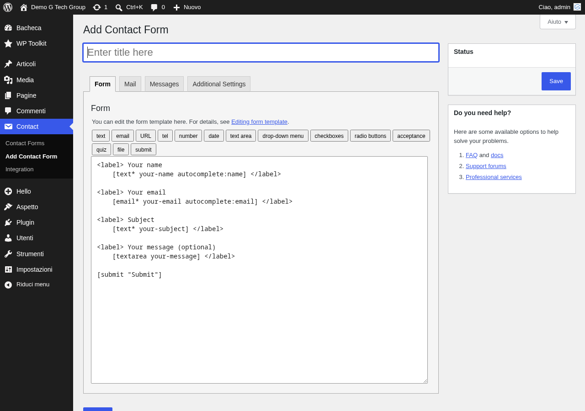The image size is (585, 411).
Task: Open the Support forums link
Action: pos(486,166)
